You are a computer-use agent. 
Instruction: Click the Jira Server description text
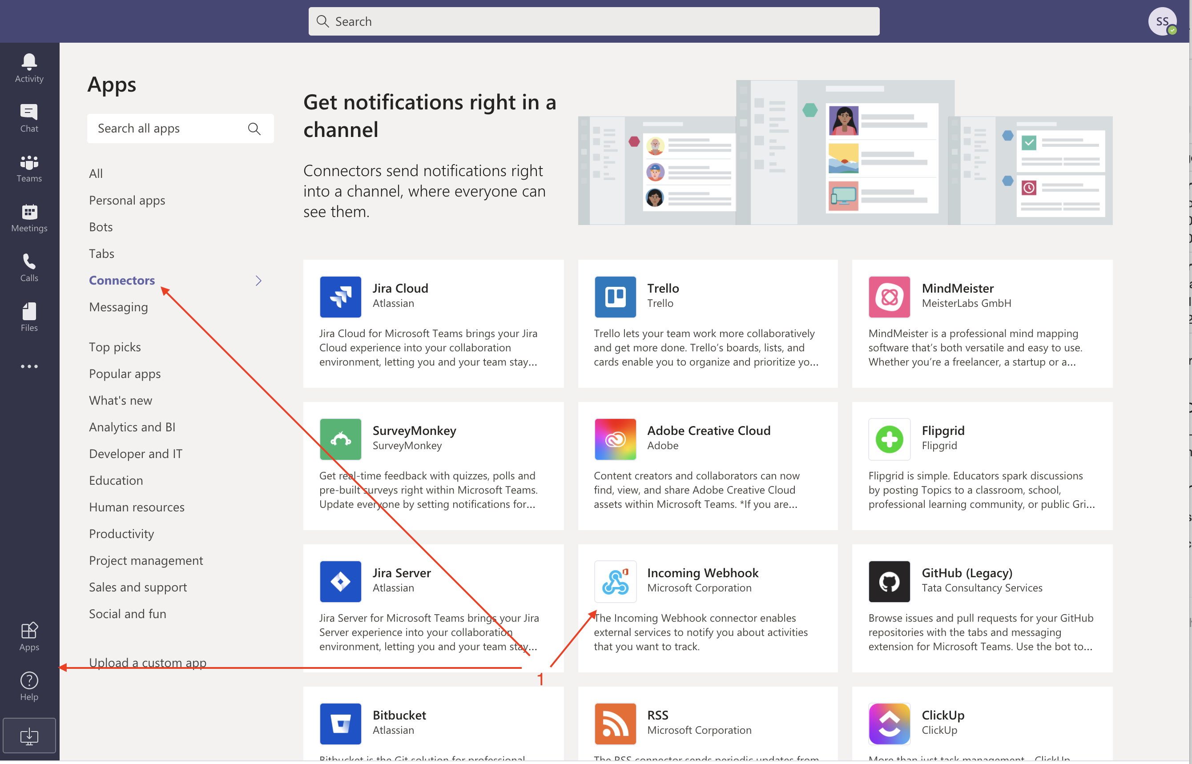(429, 632)
